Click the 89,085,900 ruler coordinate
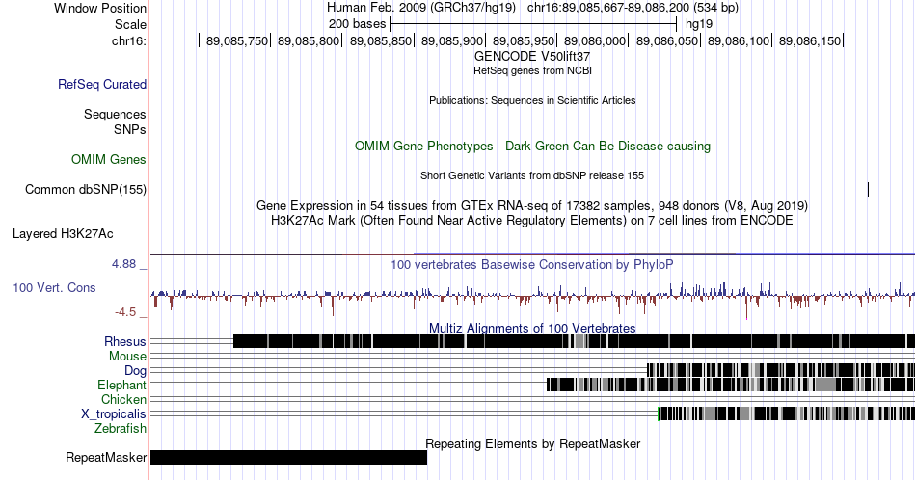 [451, 40]
